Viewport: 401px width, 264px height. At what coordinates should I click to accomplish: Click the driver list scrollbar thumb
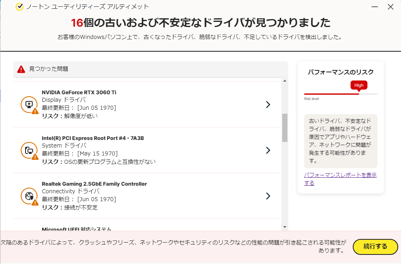coord(285,128)
